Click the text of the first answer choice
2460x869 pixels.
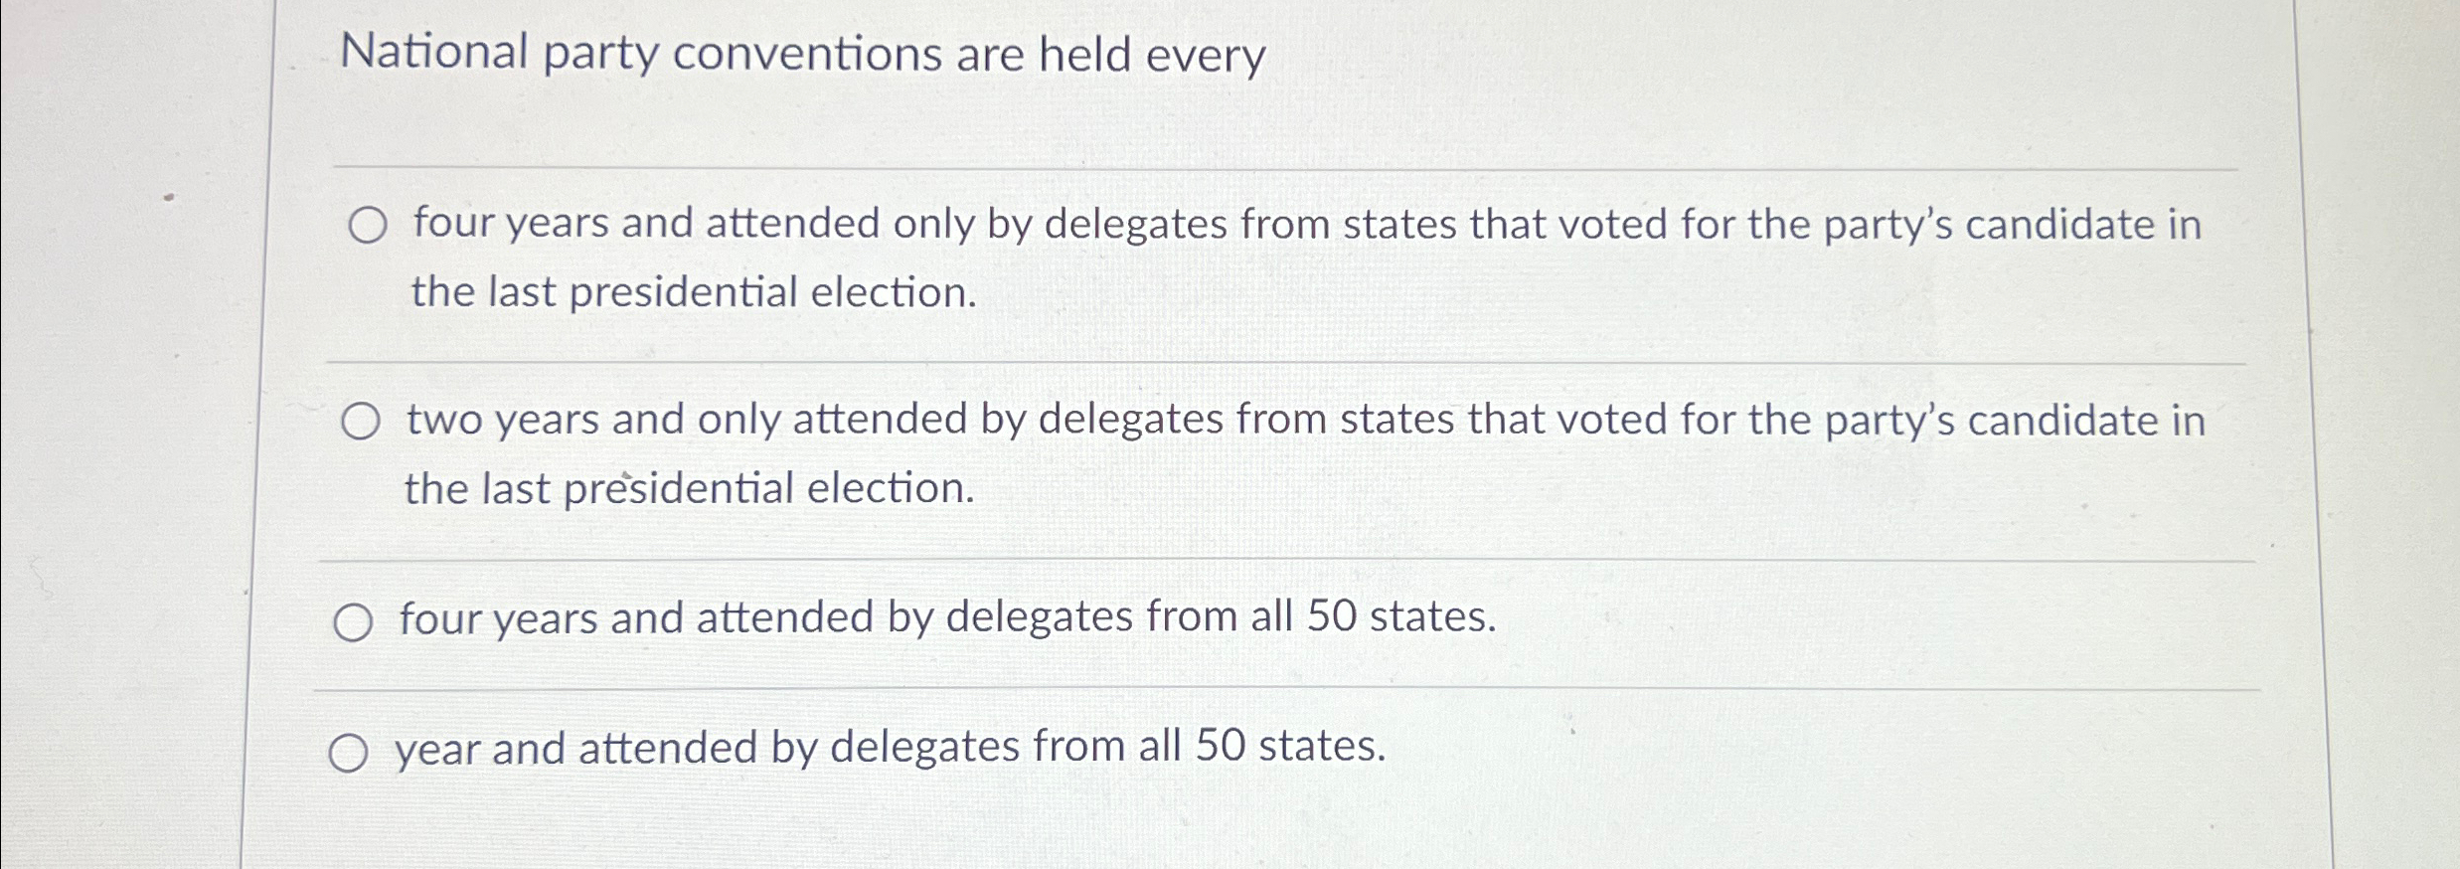1193,226
